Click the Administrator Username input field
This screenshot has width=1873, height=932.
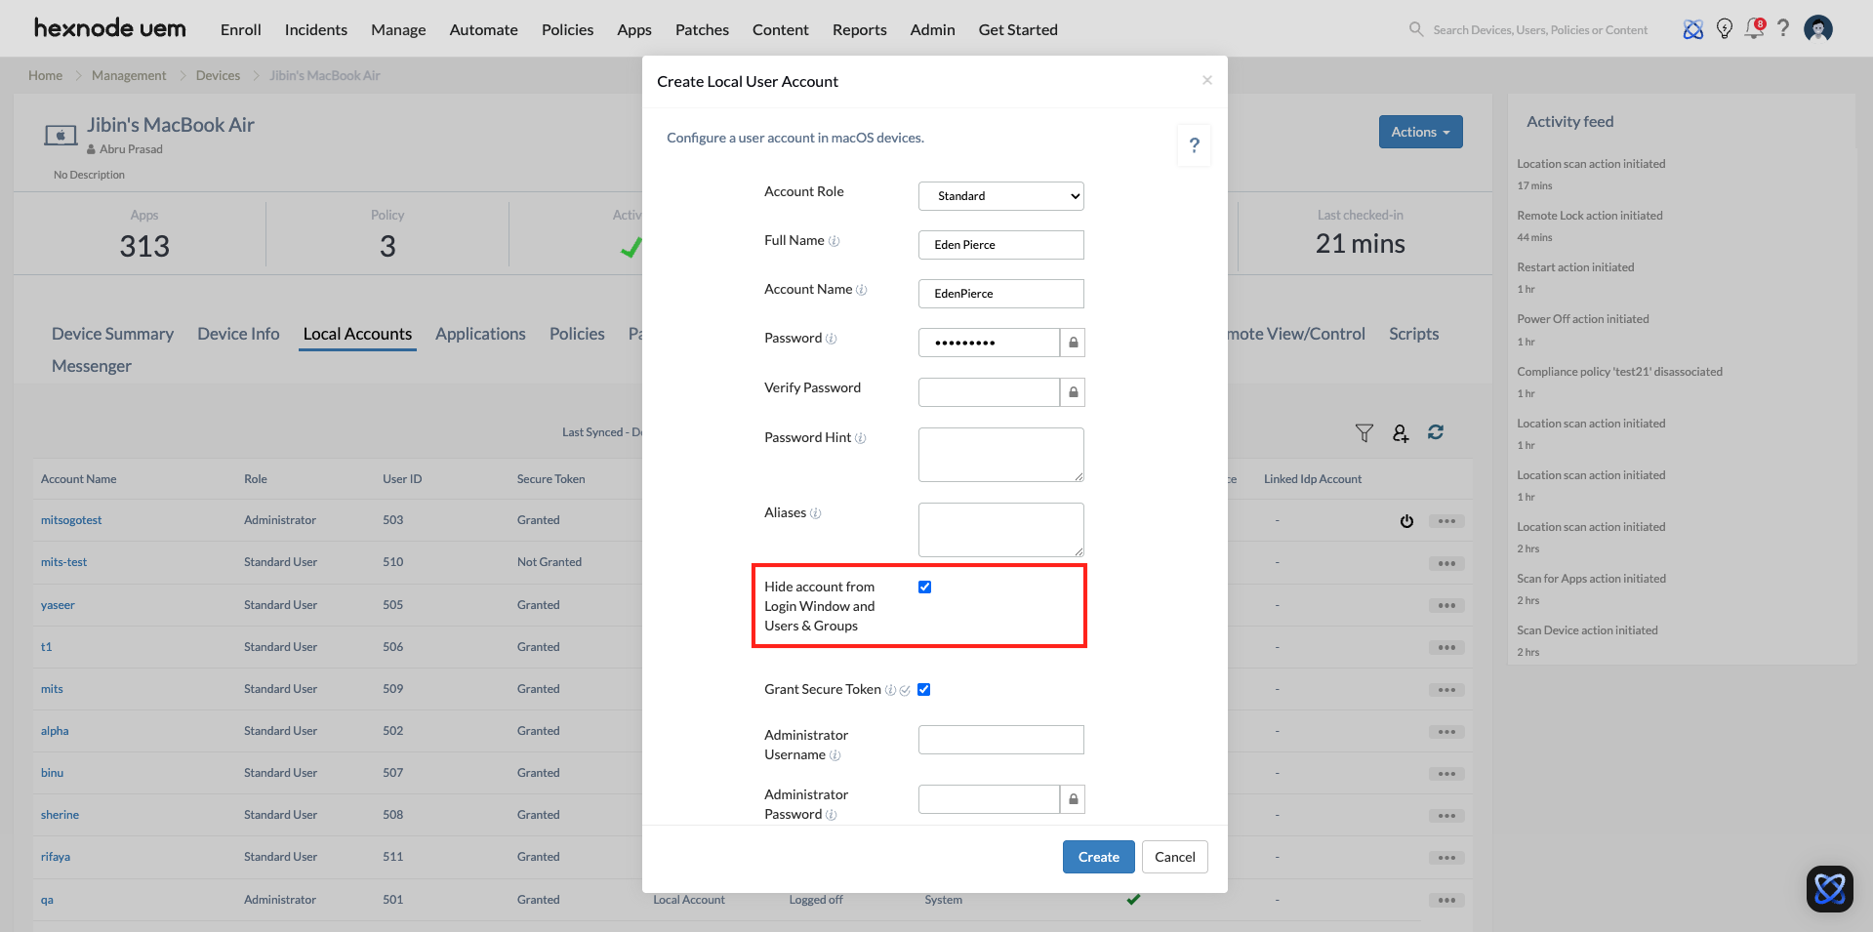pyautogui.click(x=1000, y=740)
